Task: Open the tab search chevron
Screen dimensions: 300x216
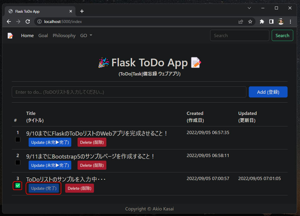Action: click(249, 8)
